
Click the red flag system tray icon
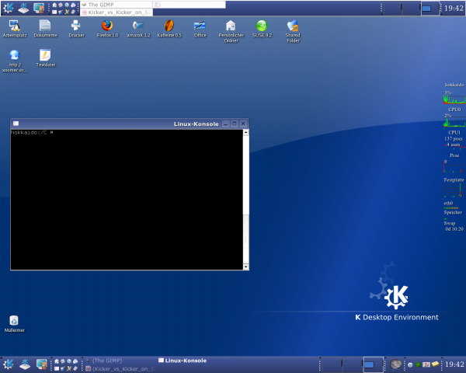[x=426, y=364]
